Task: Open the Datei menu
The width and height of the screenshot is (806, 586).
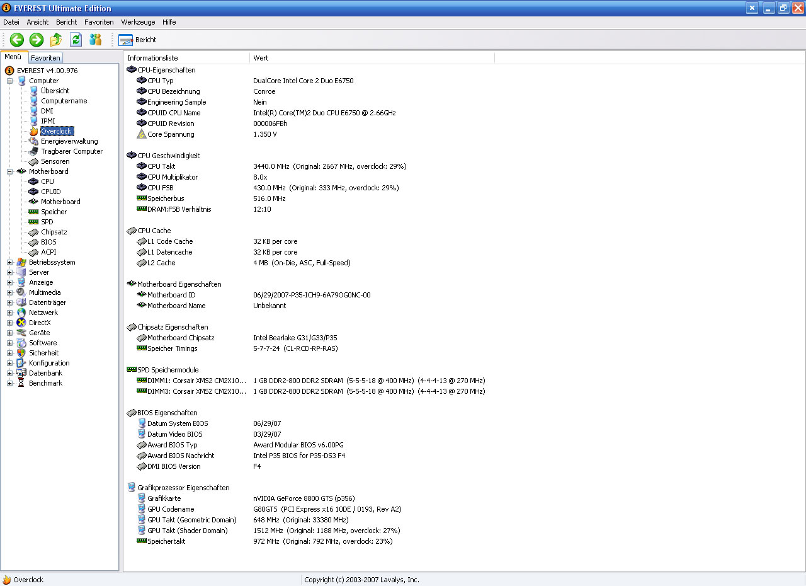Action: (x=11, y=22)
